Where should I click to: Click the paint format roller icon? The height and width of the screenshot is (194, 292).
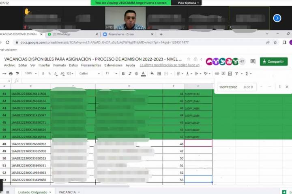click(17, 74)
